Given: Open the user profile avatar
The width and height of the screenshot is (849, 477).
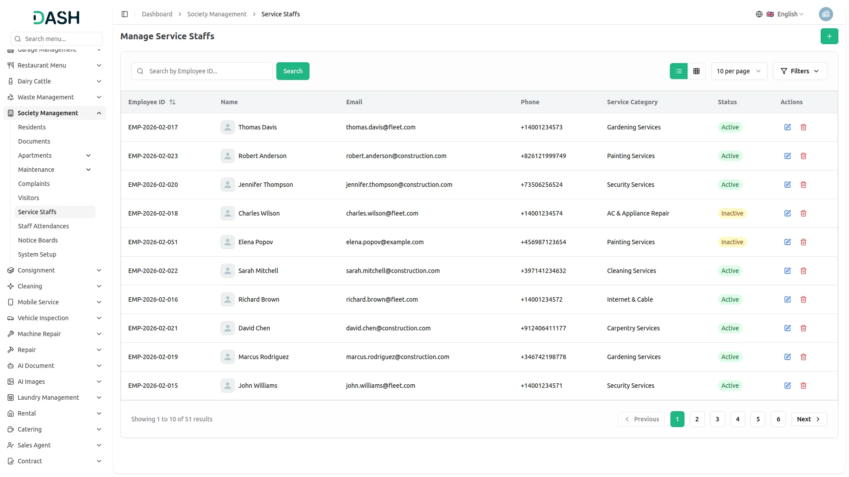Looking at the screenshot, I should click(826, 14).
